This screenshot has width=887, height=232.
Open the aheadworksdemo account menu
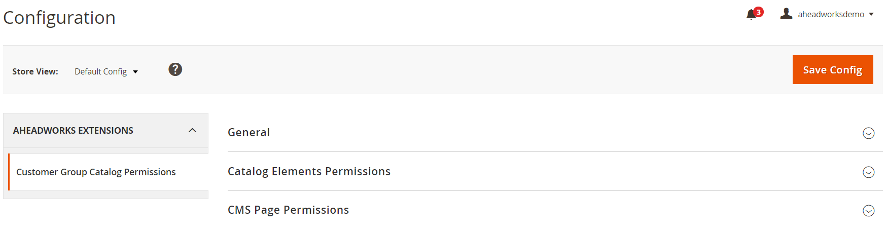[831, 14]
